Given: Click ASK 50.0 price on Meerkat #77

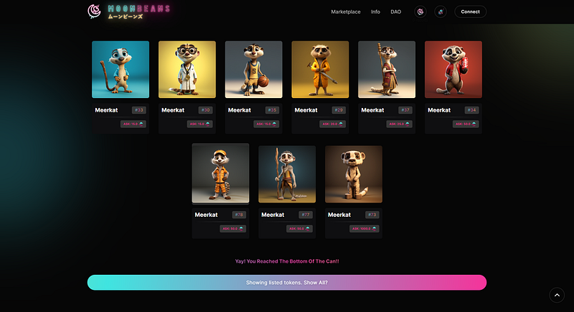Looking at the screenshot, I should [x=300, y=229].
